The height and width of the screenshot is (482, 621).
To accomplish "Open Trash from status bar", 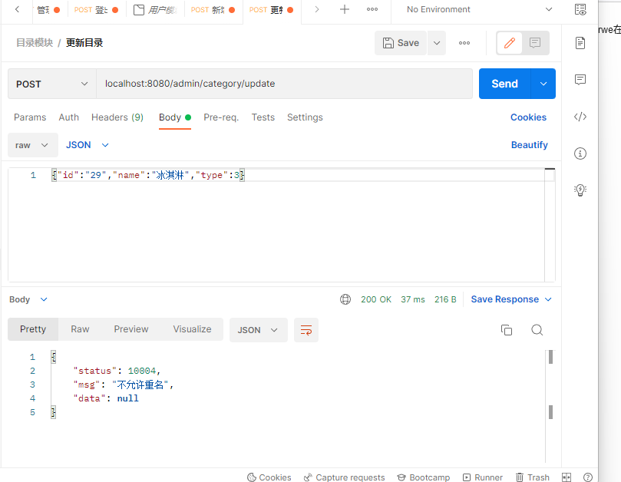I will point(532,477).
